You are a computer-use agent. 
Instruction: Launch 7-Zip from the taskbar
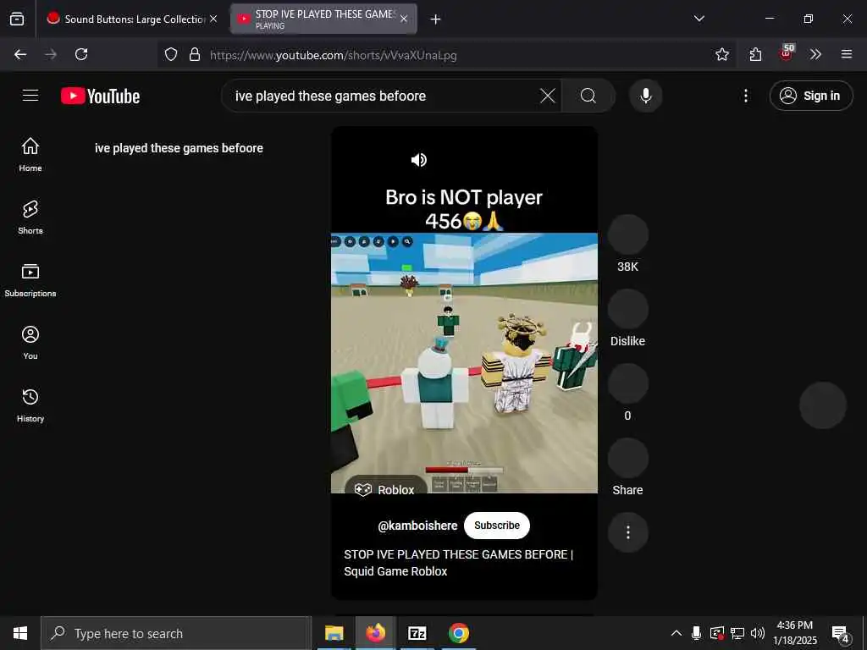(x=417, y=633)
